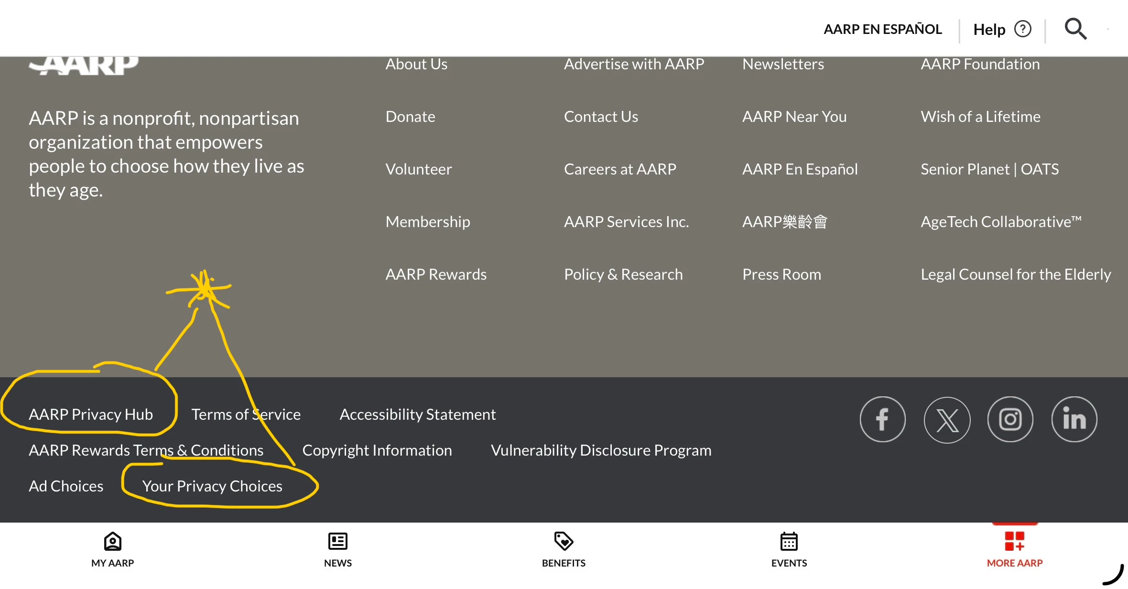
Task: Open AARP Rewards Terms & Conditions
Action: (x=146, y=450)
